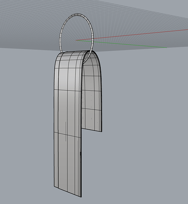Select the bottom edge of the long strap
Screen dimensions: 188x204
68,192
